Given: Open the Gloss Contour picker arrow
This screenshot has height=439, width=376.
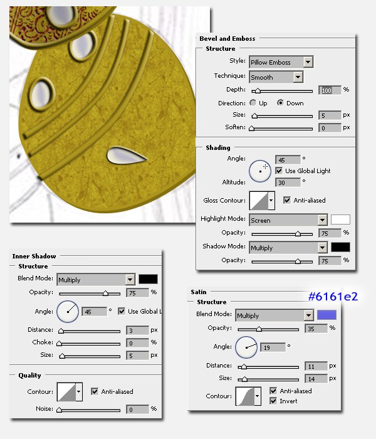Looking at the screenshot, I should pyautogui.click(x=271, y=201).
